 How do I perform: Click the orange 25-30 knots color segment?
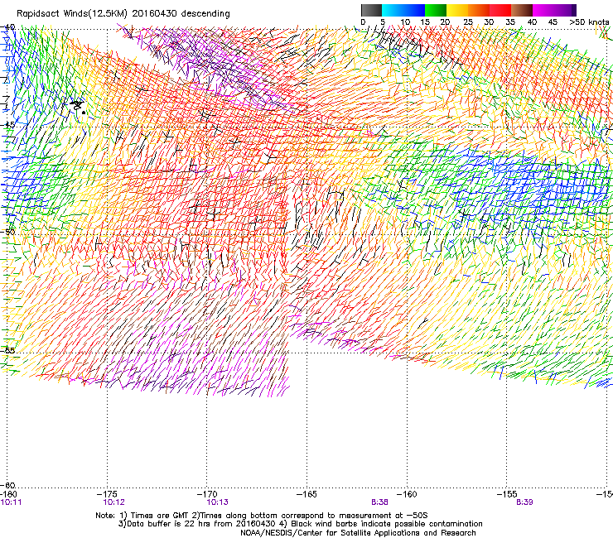point(479,10)
